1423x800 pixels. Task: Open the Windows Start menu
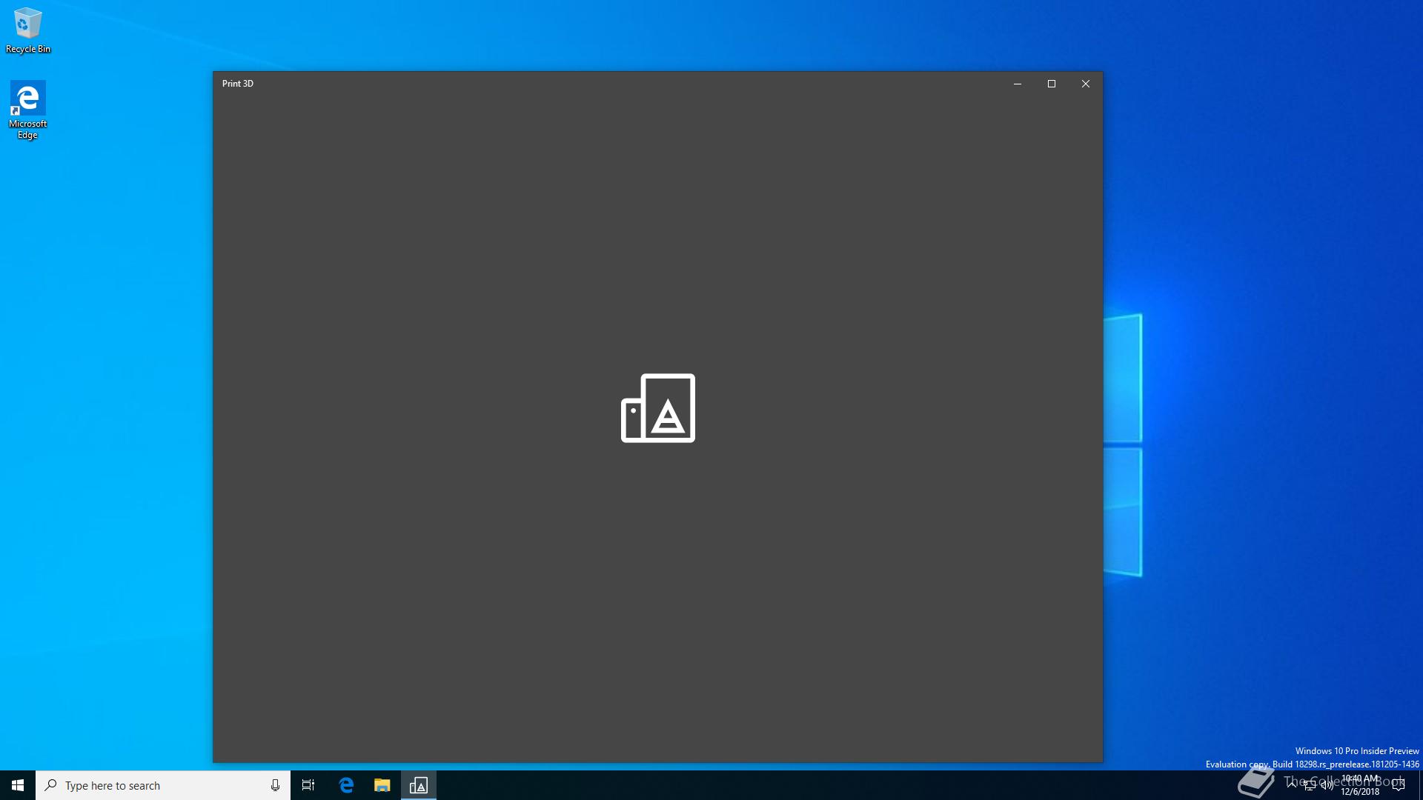18,785
